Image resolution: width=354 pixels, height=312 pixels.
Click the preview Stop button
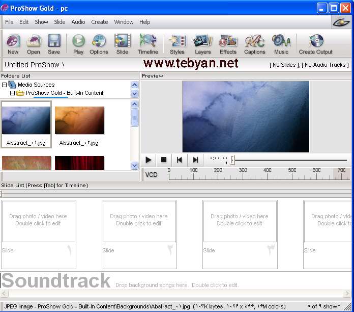(x=164, y=160)
